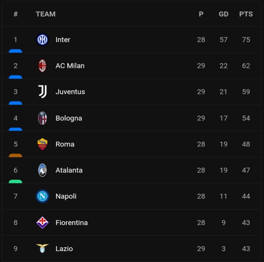The width and height of the screenshot is (264, 262).
Task: Open the Fiorentina purple crest
Action: [x=42, y=223]
